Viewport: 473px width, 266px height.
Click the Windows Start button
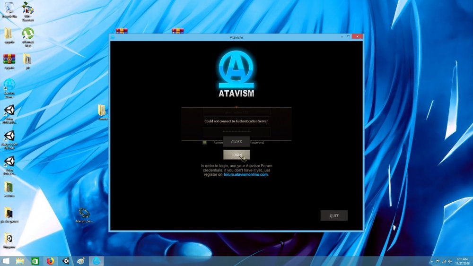(6, 261)
